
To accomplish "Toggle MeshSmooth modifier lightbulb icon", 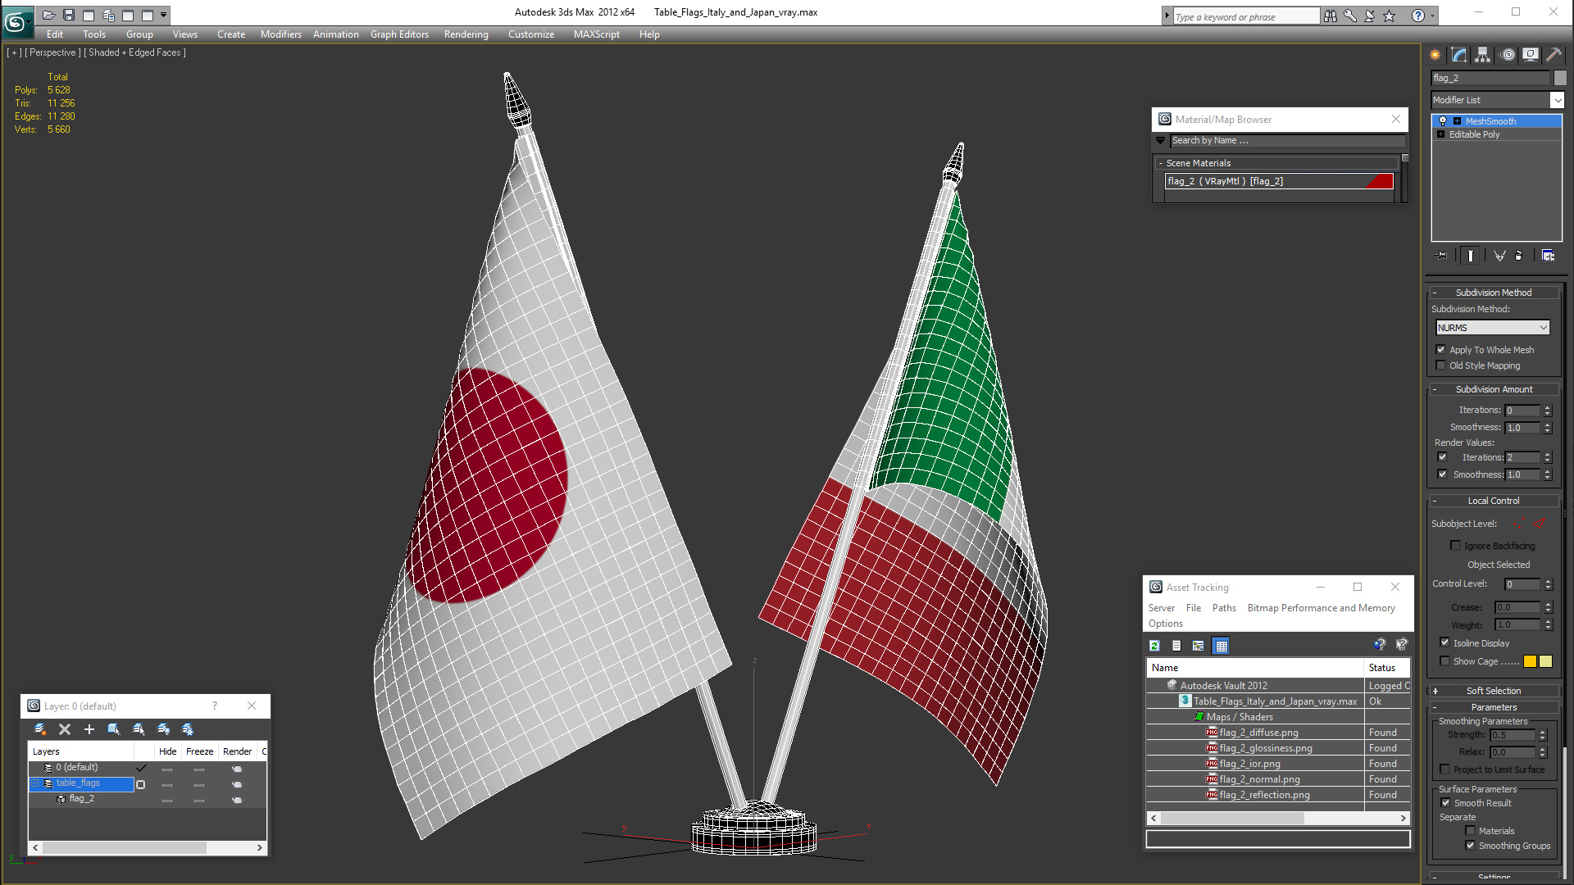I will point(1443,121).
